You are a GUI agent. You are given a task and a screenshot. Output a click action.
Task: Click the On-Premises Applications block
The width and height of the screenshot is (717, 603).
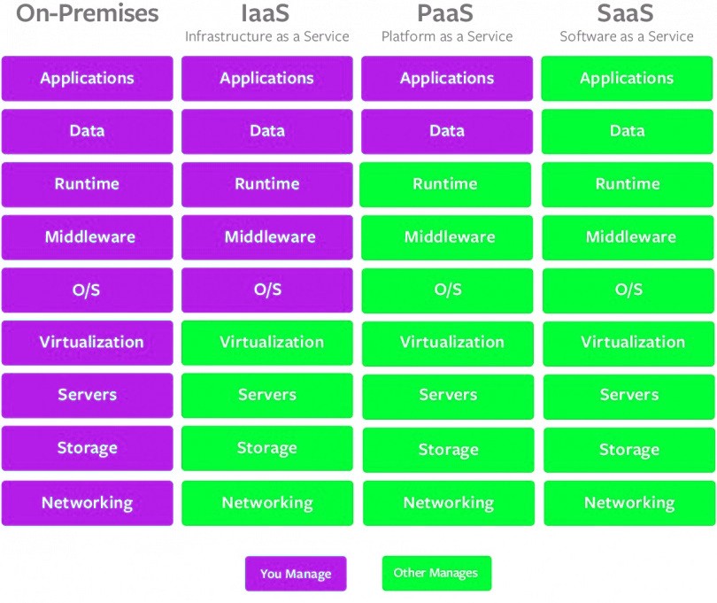tap(87, 78)
